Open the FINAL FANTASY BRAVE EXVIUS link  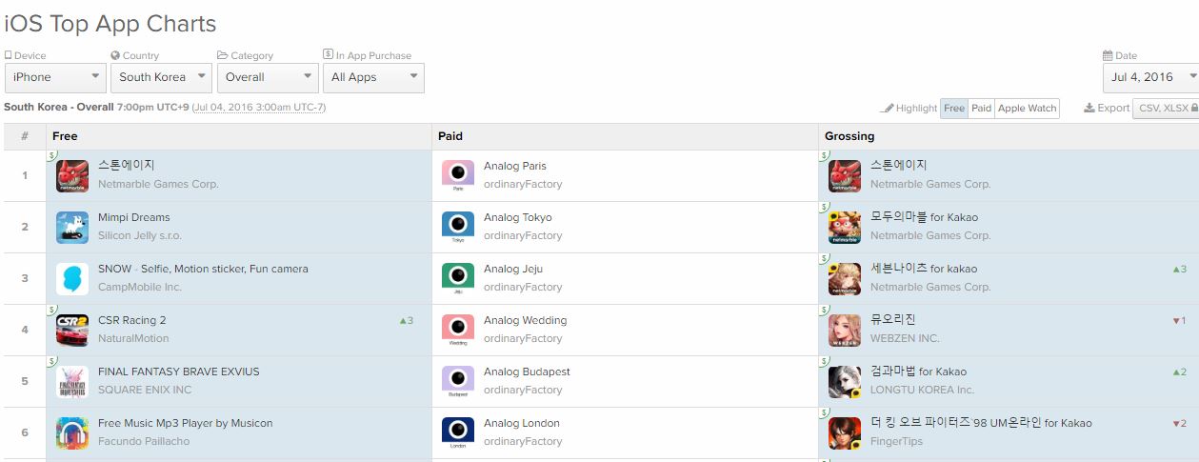[178, 372]
